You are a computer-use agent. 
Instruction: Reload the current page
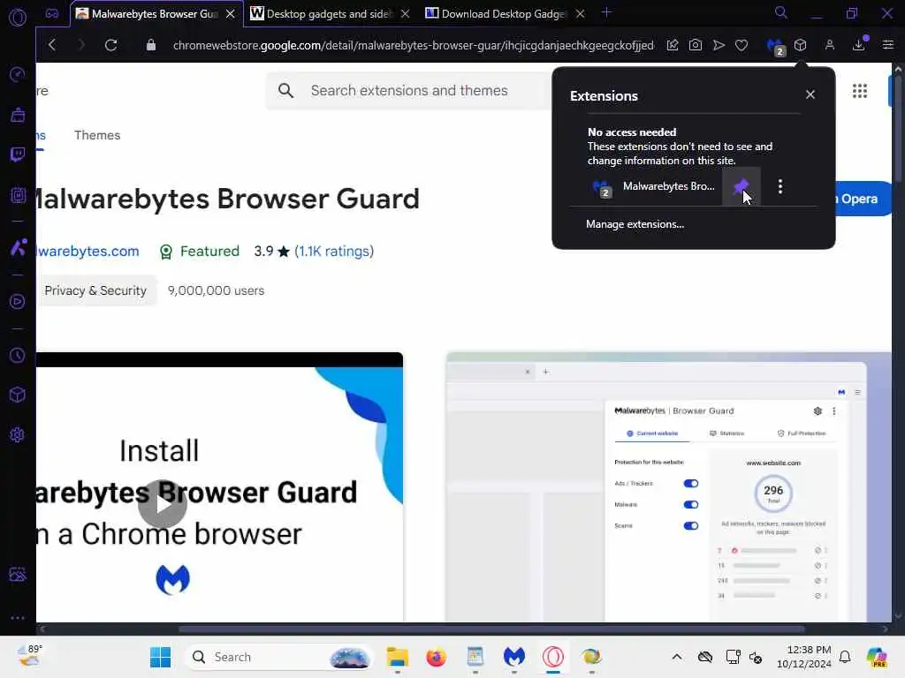coord(110,45)
